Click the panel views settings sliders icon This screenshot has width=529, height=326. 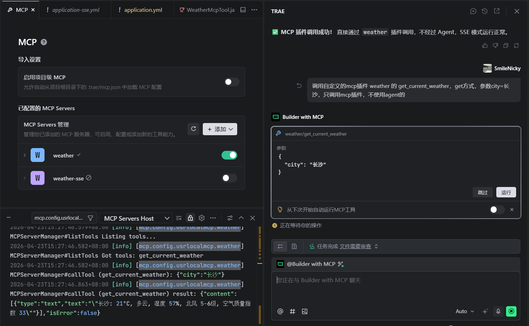click(x=230, y=218)
